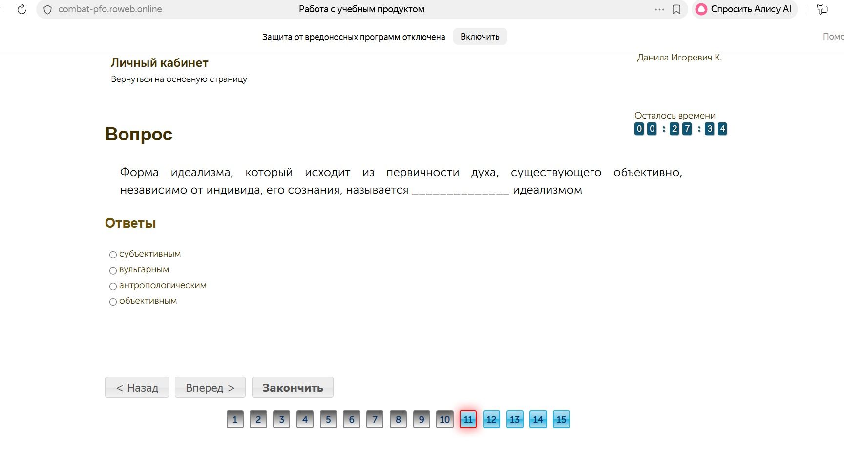Bookmark this page using the bookmark icon

pyautogui.click(x=676, y=9)
